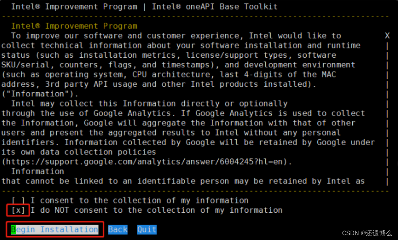
Task: Click the line starting 'SKU/serial, counters, flags'
Action: pos(178,65)
